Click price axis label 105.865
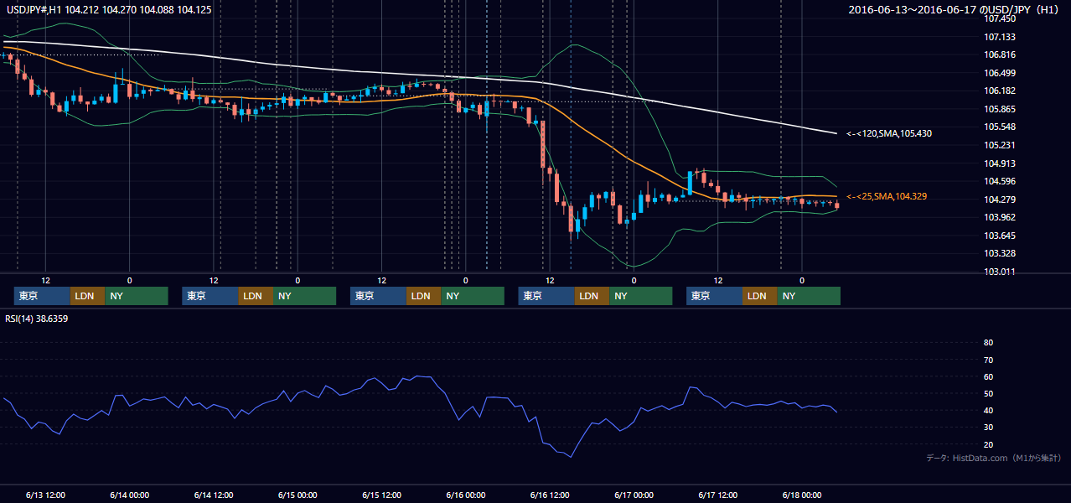The width and height of the screenshot is (1071, 503). [x=1000, y=109]
